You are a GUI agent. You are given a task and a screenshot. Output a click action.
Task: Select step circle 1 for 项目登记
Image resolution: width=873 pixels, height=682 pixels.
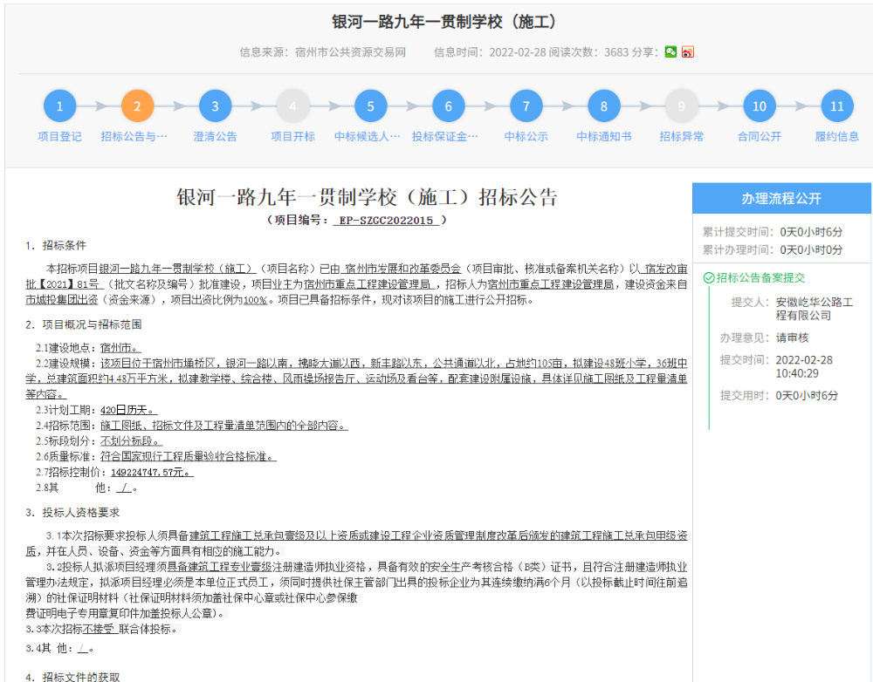click(x=59, y=106)
